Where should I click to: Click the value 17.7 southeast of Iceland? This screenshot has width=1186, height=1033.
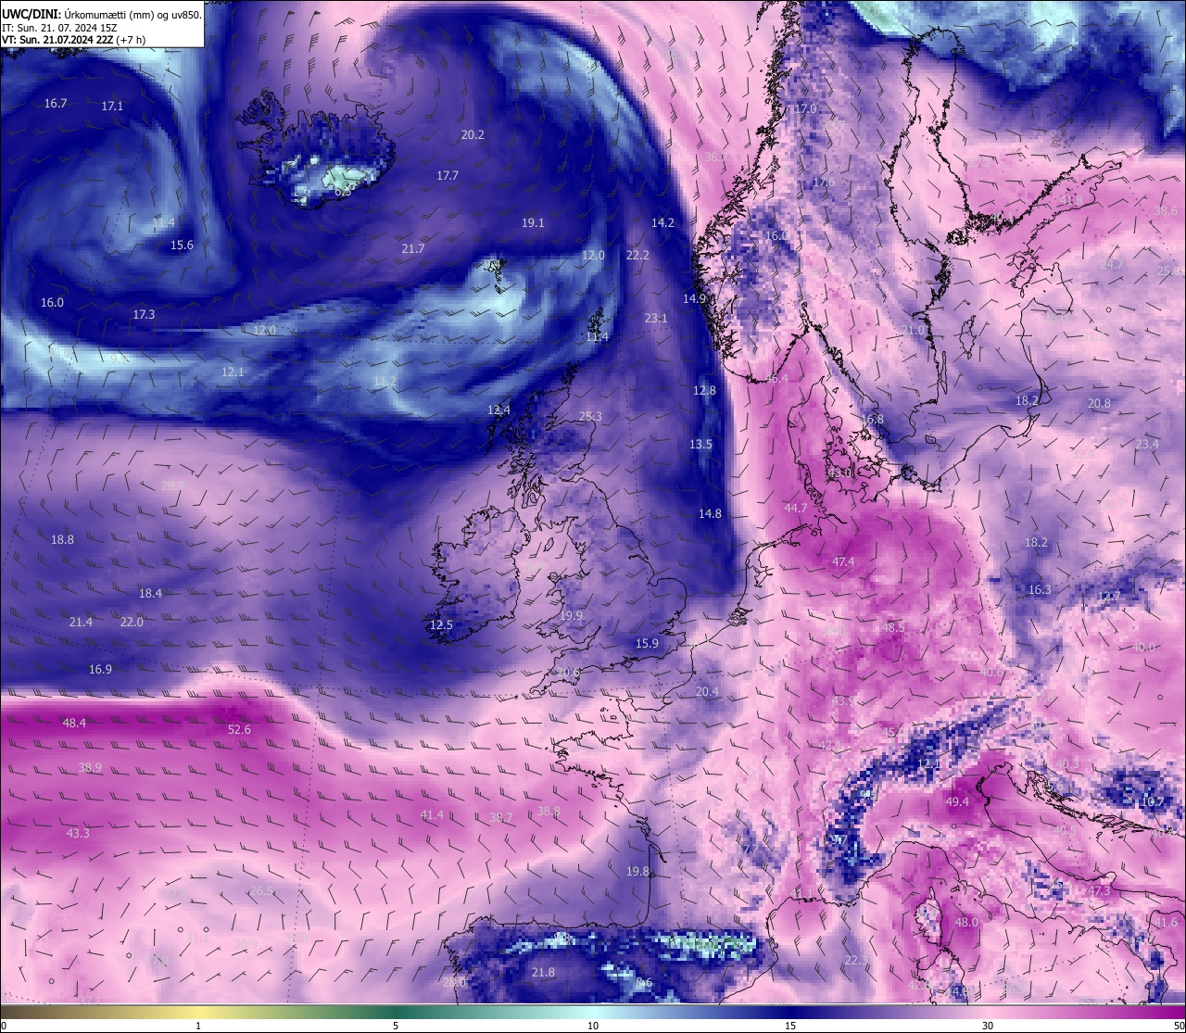[448, 175]
